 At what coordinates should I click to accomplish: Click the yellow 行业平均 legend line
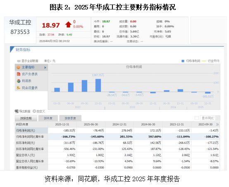click(204, 61)
